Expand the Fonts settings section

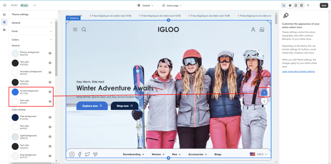pos(32,31)
